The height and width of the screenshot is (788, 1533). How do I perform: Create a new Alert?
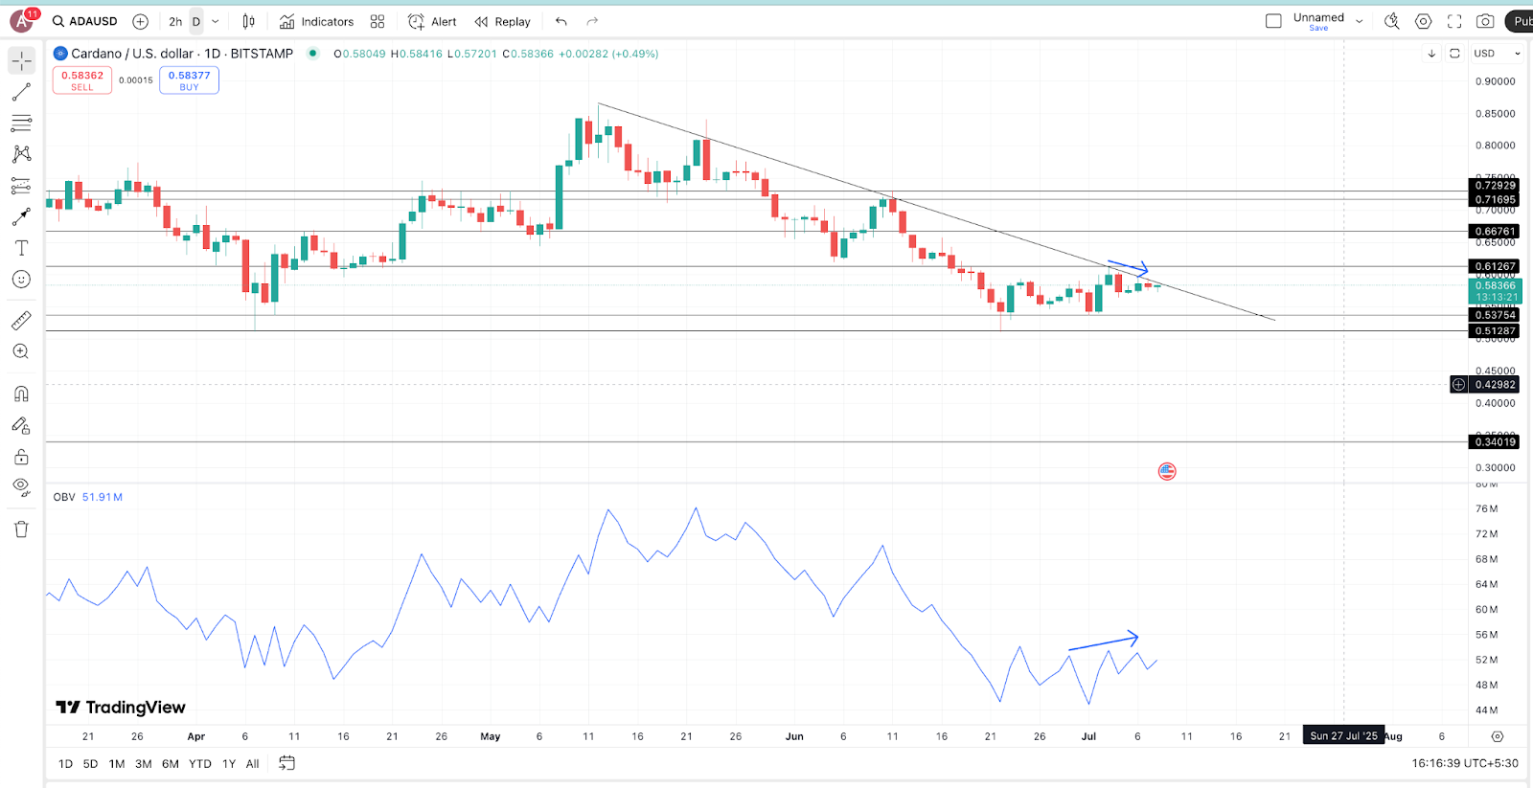tap(432, 21)
